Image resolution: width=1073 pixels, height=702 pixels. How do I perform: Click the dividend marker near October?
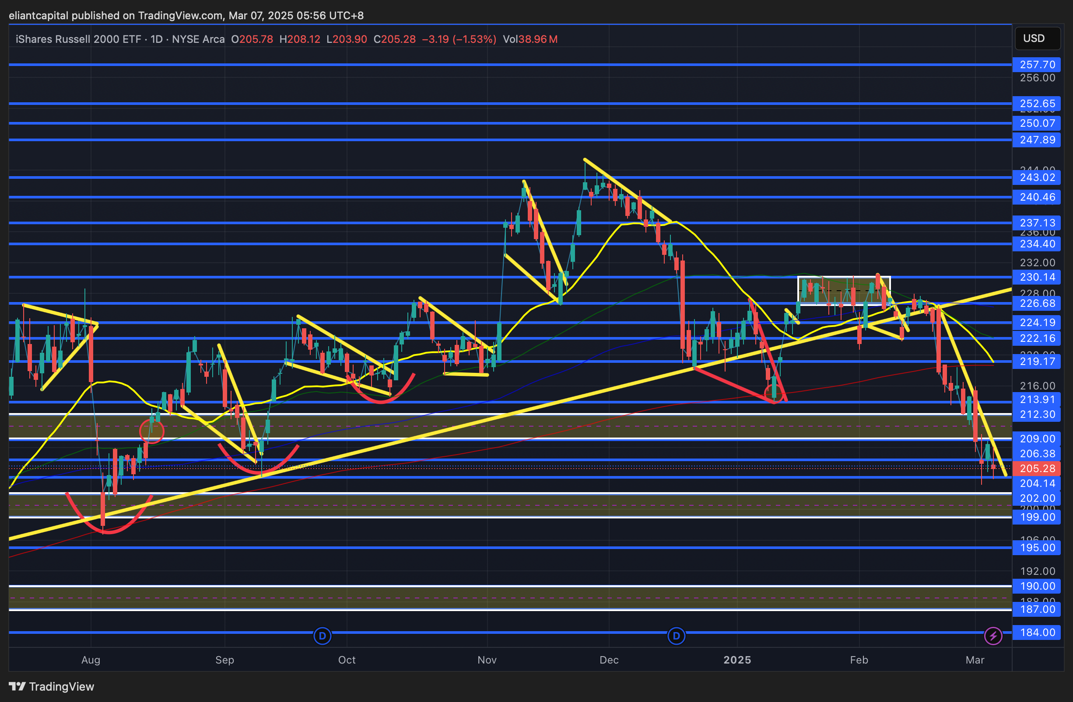pos(322,636)
